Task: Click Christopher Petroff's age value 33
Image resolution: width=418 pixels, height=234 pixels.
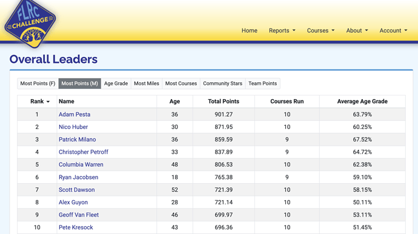Action: (174, 152)
